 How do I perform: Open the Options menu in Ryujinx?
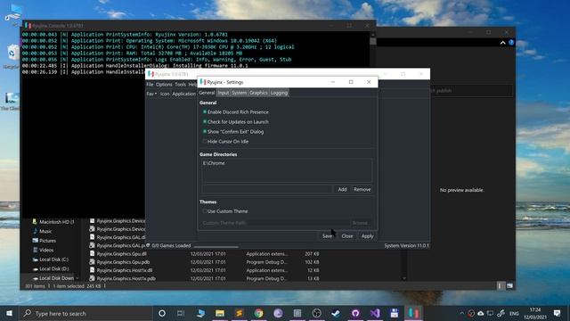[x=164, y=85]
